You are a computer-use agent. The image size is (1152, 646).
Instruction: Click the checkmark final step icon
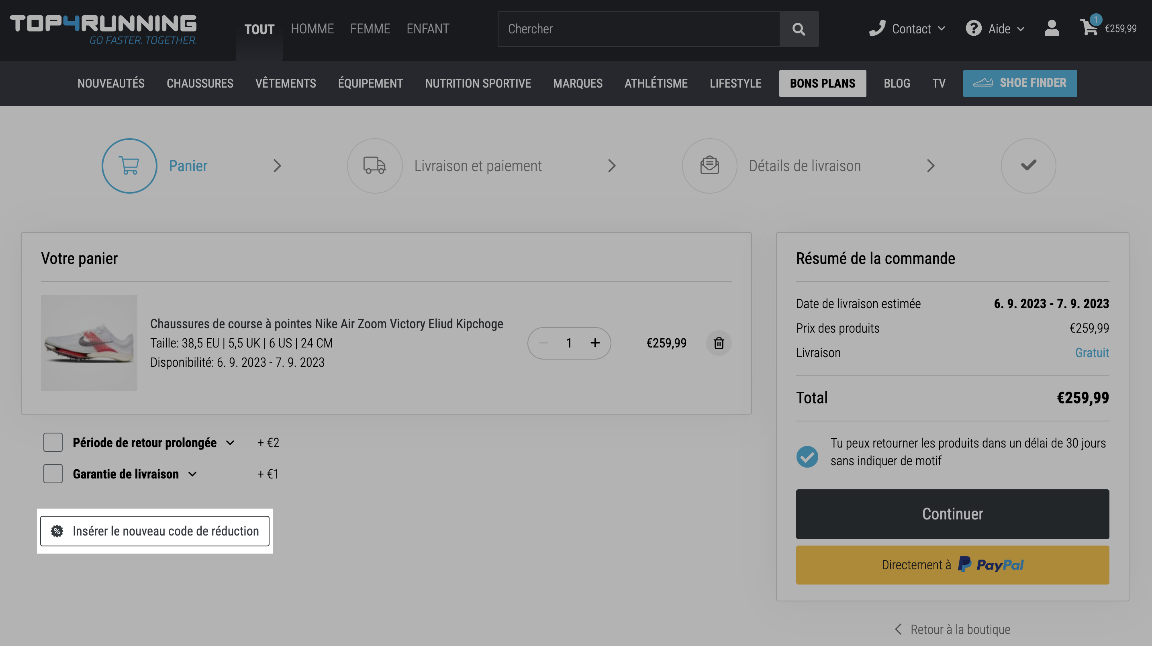(x=1028, y=166)
